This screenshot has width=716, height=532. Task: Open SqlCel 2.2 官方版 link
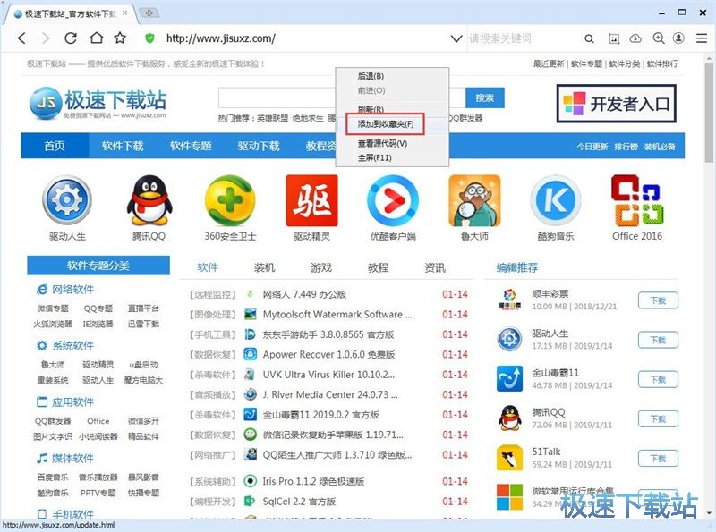point(299,502)
